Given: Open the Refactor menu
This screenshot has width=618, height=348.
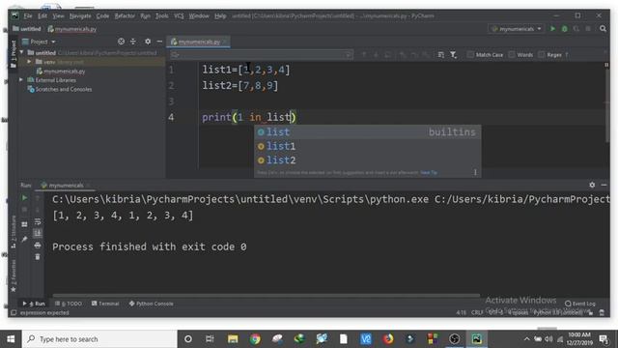Looking at the screenshot, I should tap(125, 15).
